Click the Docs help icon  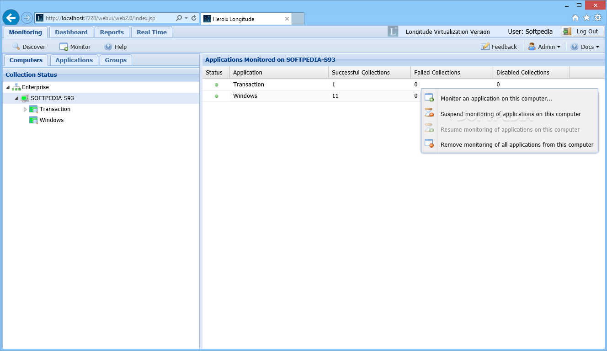click(575, 47)
